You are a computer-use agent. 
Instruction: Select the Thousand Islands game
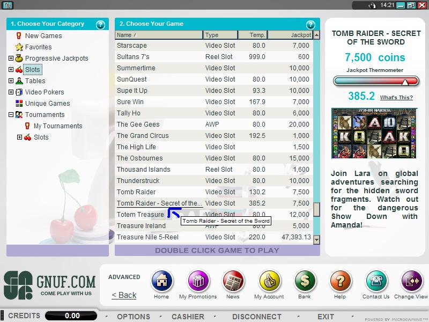click(x=214, y=169)
